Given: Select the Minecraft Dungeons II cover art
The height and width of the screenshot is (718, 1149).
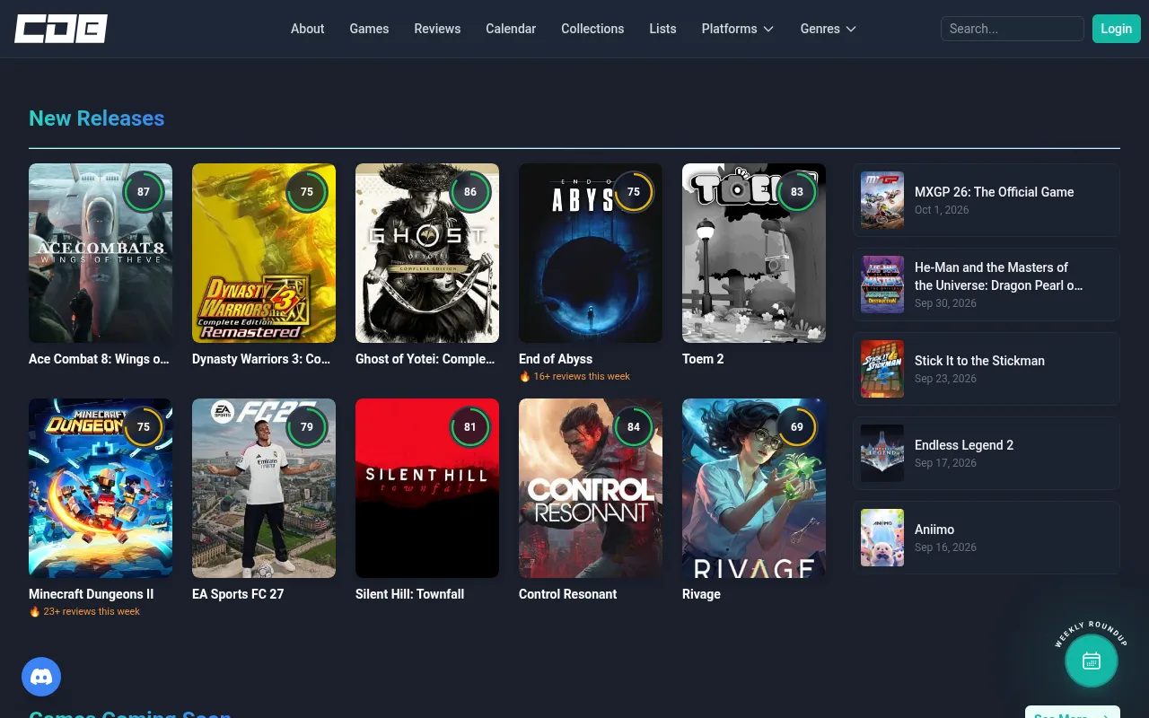Looking at the screenshot, I should [x=101, y=488].
